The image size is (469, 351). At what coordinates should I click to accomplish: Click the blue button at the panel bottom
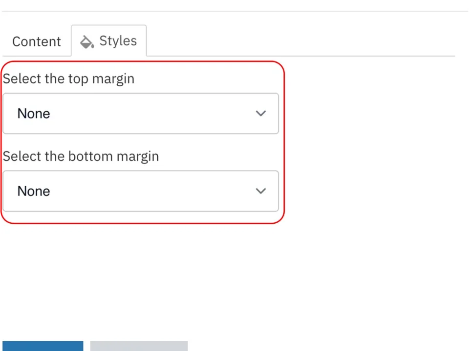[x=43, y=346]
